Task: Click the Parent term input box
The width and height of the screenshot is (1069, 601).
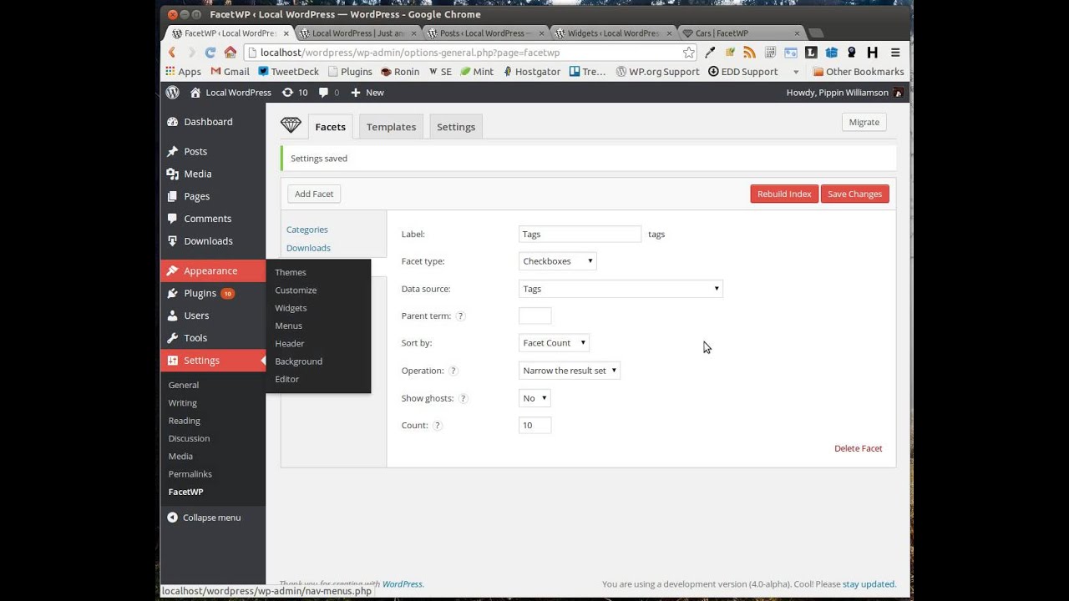Action: (x=534, y=316)
